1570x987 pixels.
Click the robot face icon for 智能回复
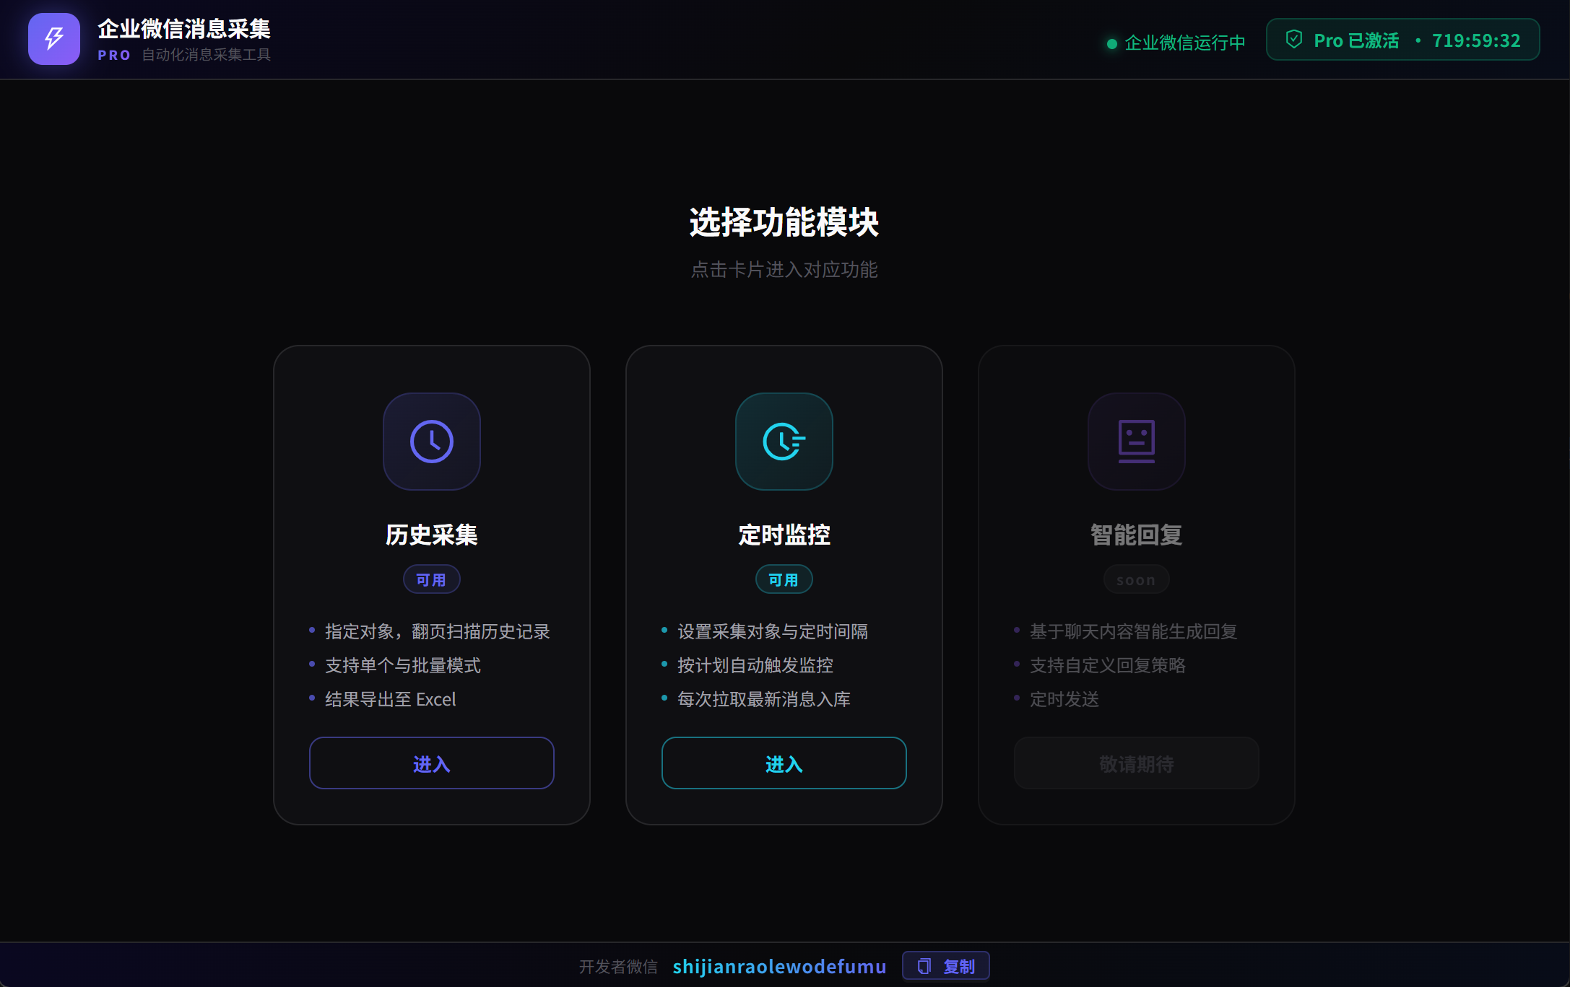pyautogui.click(x=1137, y=442)
